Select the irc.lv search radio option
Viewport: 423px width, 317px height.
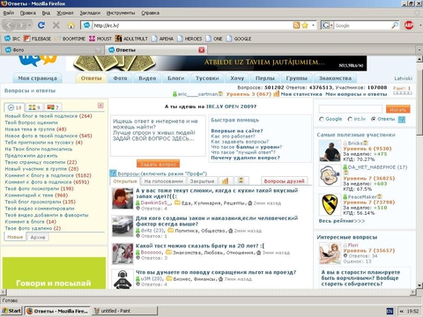[x=350, y=119]
